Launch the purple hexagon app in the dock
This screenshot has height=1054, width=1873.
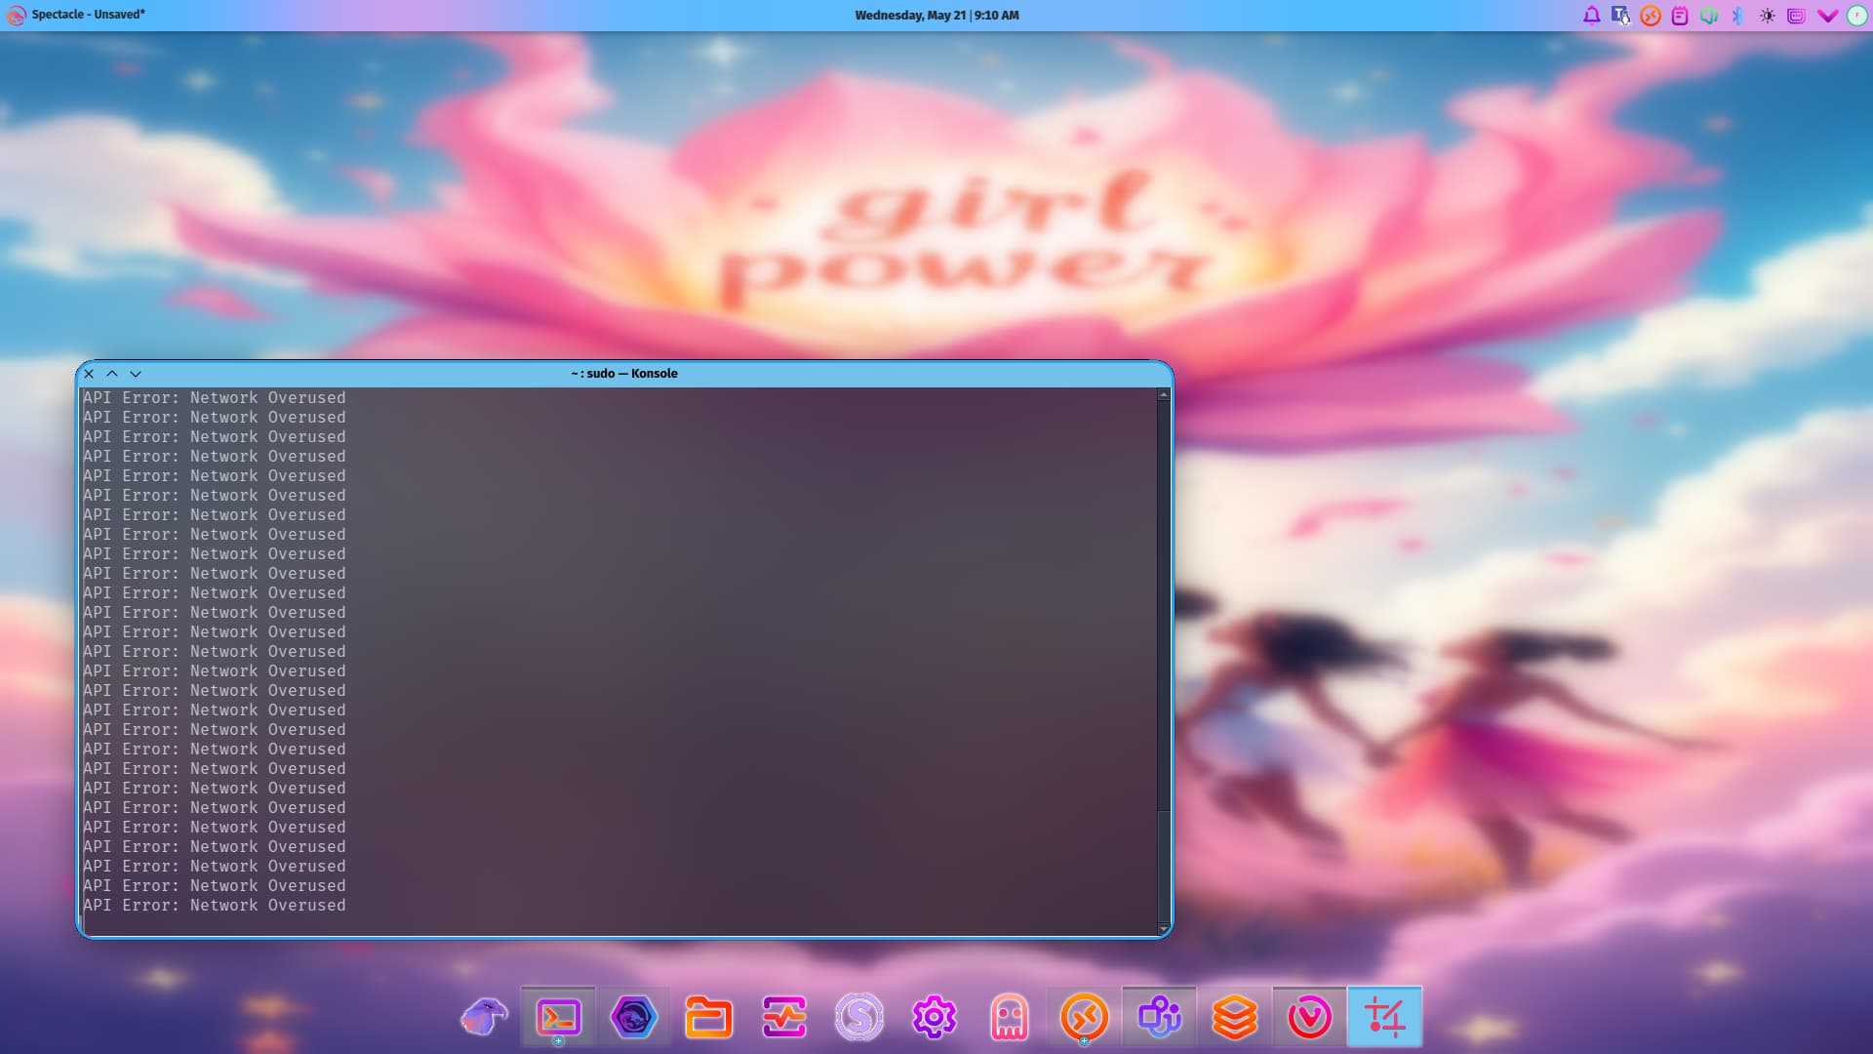[633, 1017]
